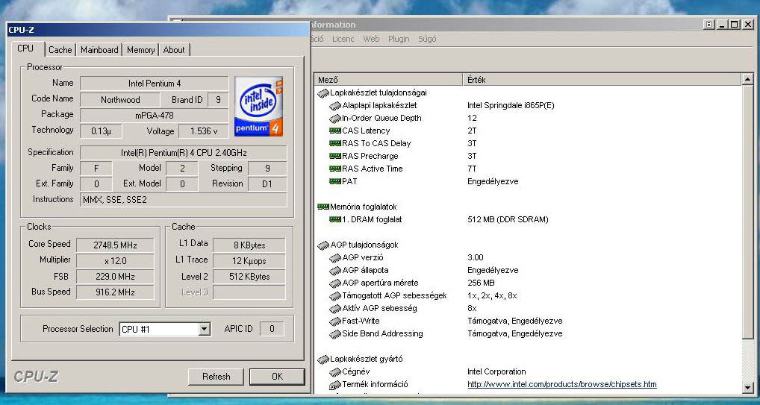Open the Licenc menu in the background window
This screenshot has width=760, height=405.
[343, 39]
